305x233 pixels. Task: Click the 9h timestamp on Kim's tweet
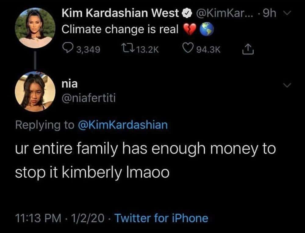pyautogui.click(x=270, y=13)
